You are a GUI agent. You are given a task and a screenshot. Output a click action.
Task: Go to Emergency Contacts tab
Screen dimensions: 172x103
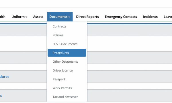121,17
